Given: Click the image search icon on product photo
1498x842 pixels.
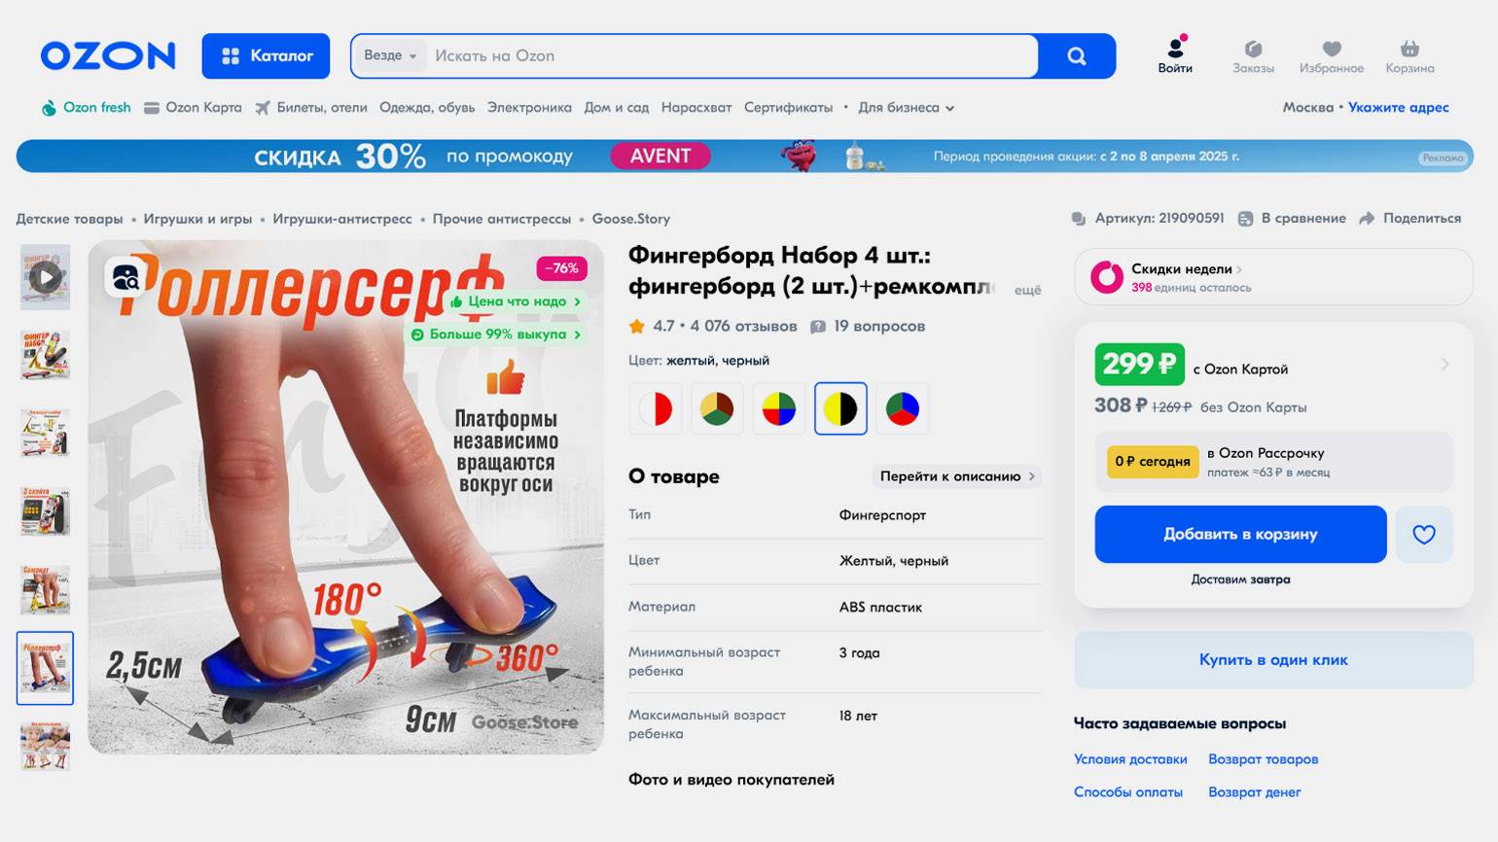Looking at the screenshot, I should point(125,278).
